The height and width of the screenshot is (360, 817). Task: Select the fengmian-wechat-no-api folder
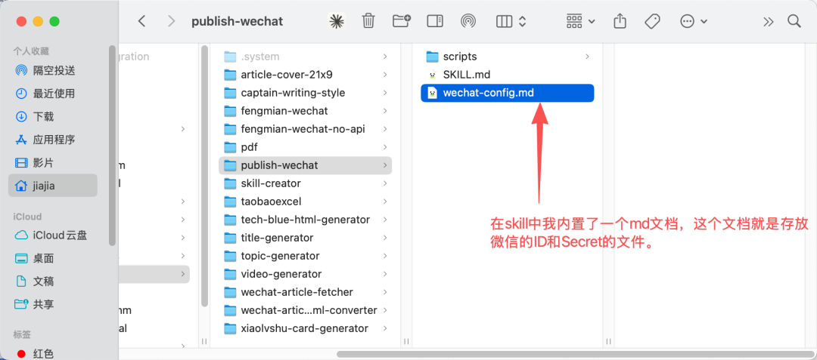click(x=305, y=129)
